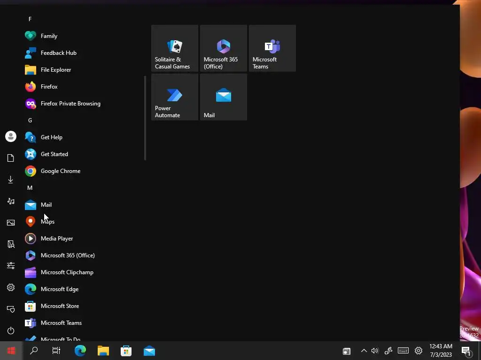Open Media Player app

click(x=83, y=238)
